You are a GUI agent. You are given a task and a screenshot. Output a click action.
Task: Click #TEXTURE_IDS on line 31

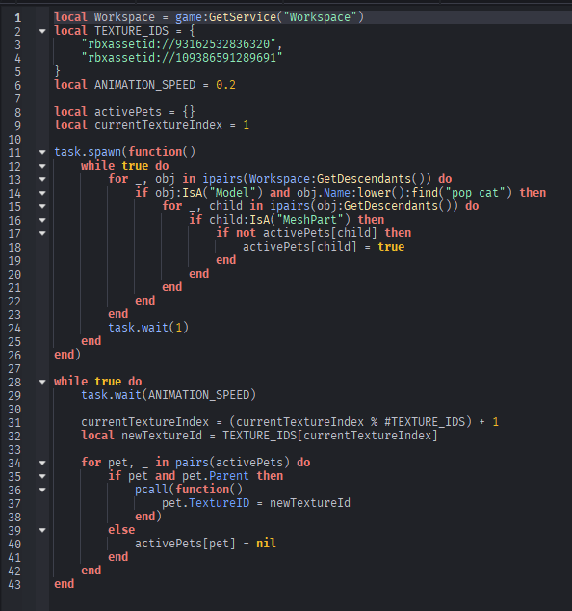click(425, 421)
